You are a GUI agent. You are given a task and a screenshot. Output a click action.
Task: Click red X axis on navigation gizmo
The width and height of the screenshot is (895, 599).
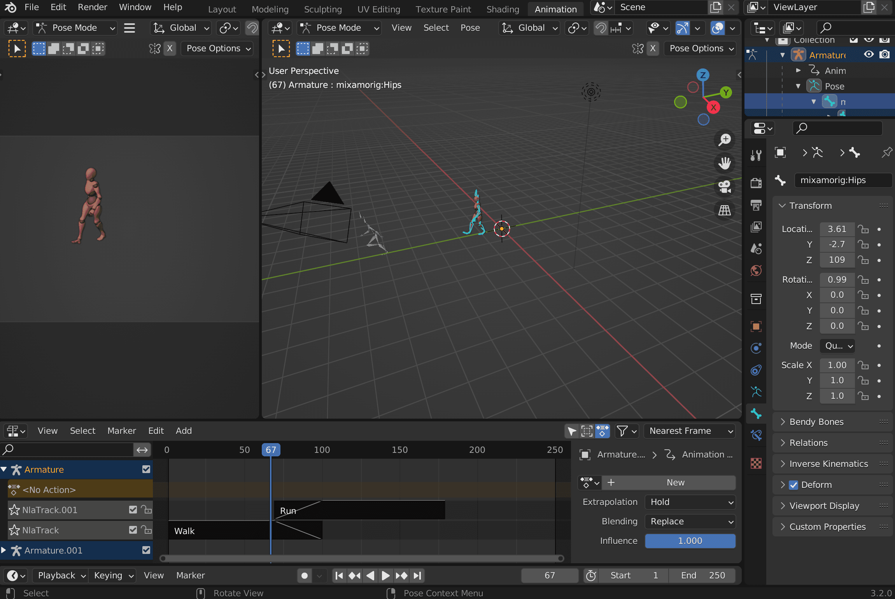(713, 108)
